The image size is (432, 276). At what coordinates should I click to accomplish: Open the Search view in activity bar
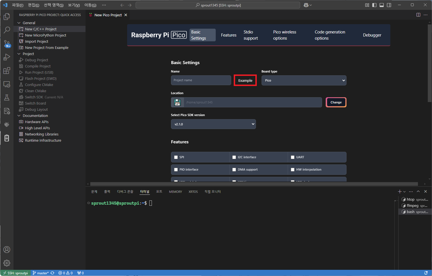coord(7,30)
